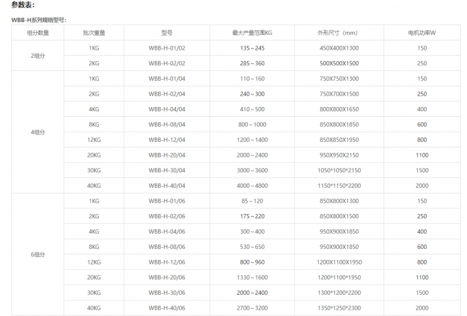
Task: Select the 6组分 group cell
Action: point(37,254)
